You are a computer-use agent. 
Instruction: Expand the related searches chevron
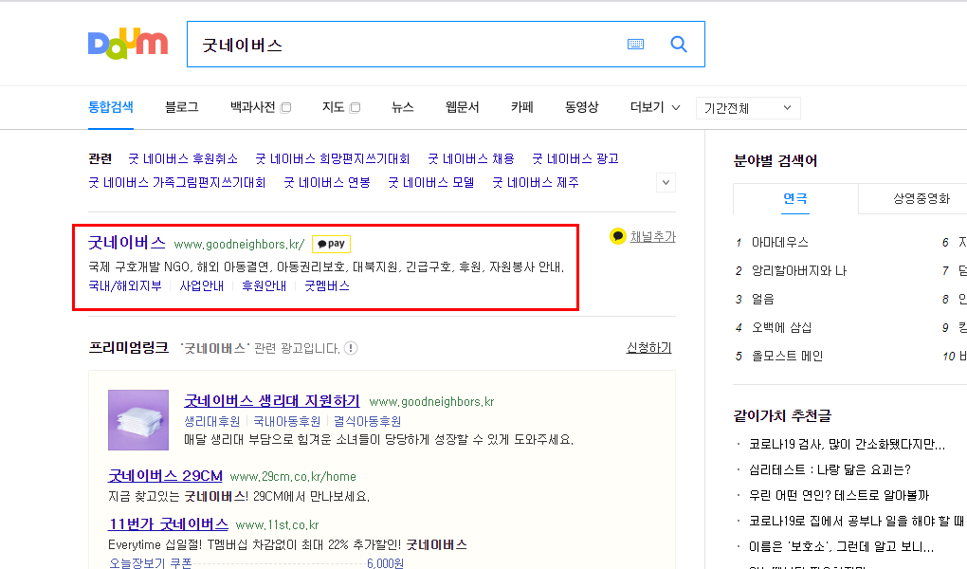coord(666,183)
